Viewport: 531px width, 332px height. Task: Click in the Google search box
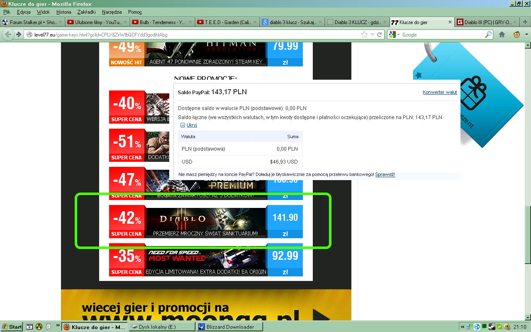coord(442,34)
